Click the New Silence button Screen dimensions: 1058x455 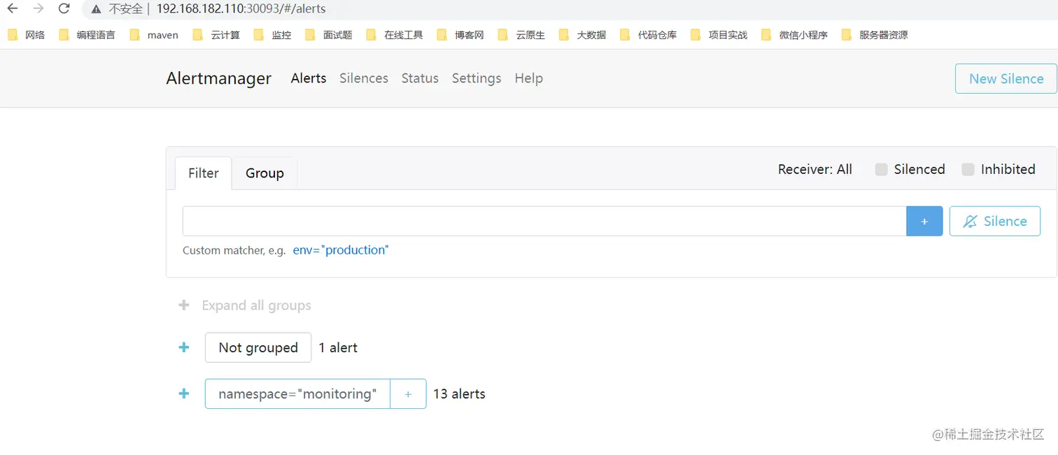point(1006,78)
